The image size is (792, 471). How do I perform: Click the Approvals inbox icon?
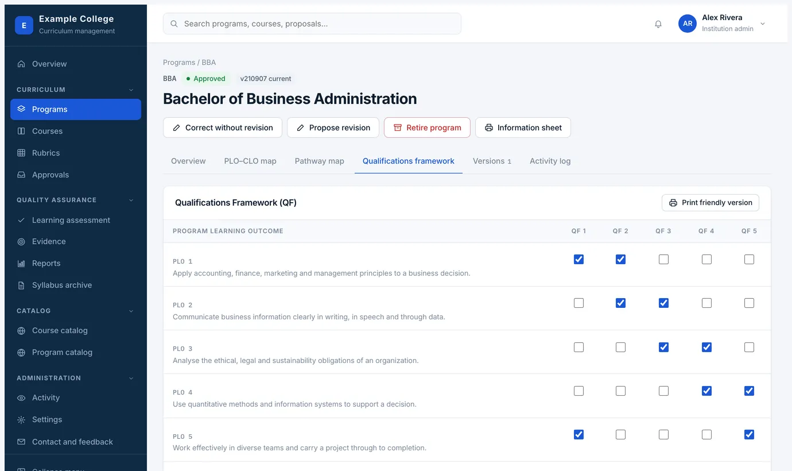(21, 175)
